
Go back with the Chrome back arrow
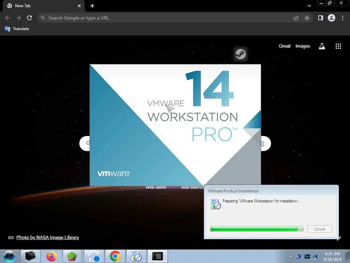pos(8,18)
